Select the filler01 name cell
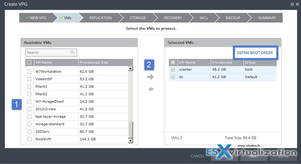The height and width of the screenshot is (164, 301). tap(56, 87)
